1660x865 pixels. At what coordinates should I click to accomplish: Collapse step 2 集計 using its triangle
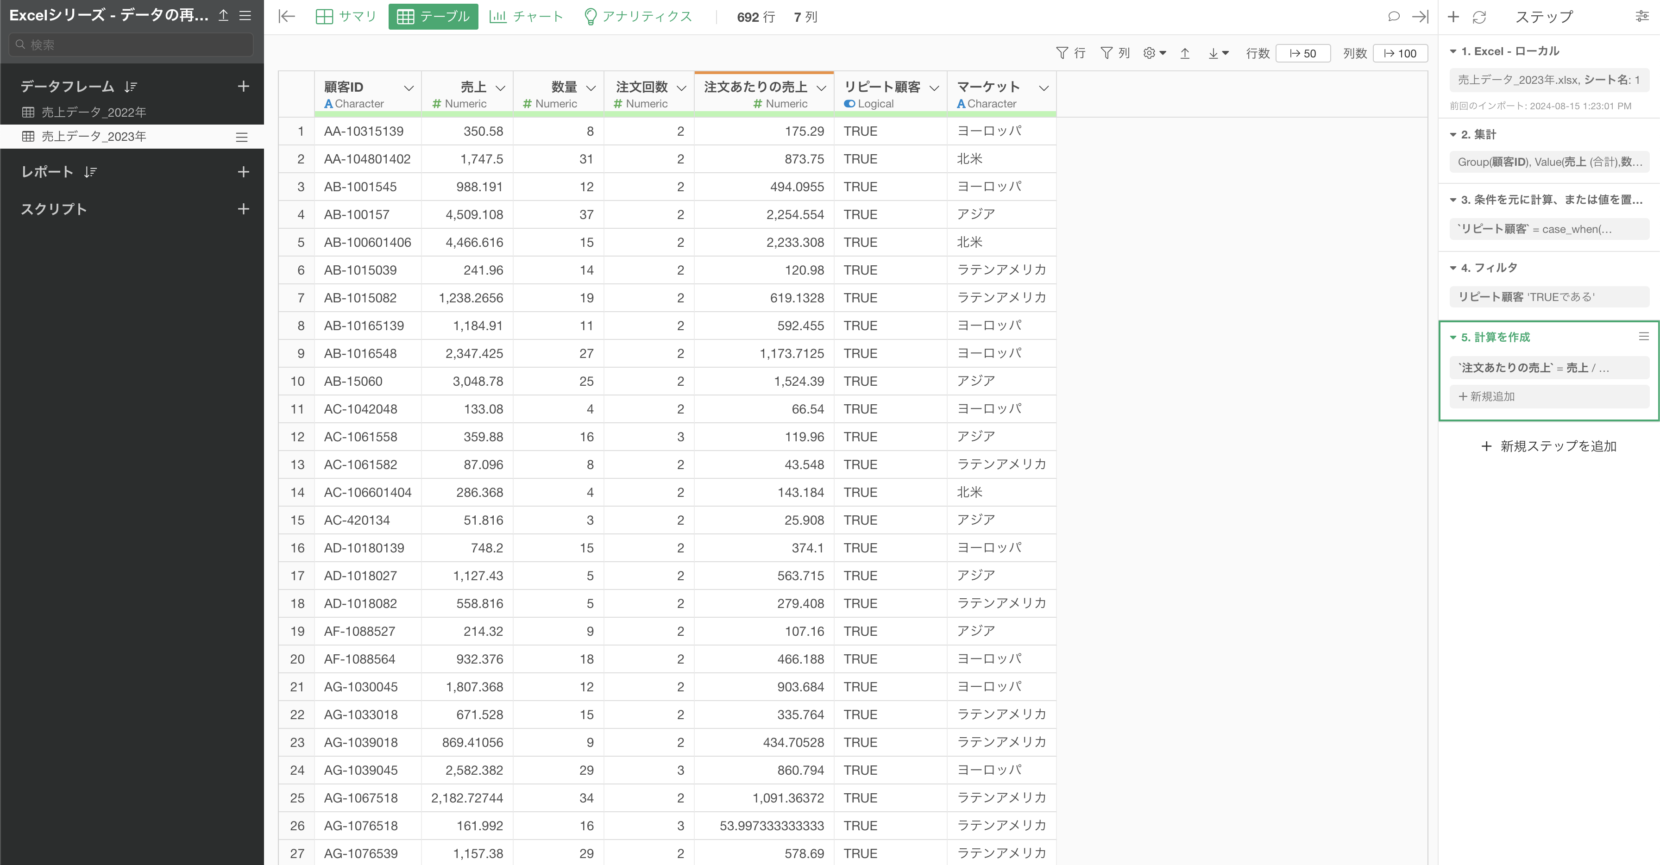click(1453, 135)
